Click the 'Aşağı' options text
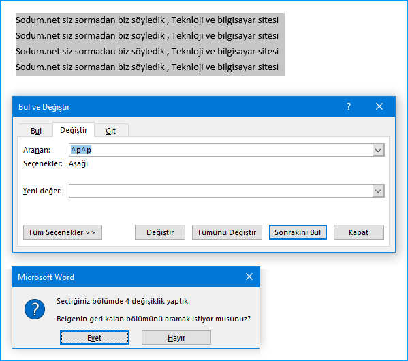The height and width of the screenshot is (361, 408). pyautogui.click(x=78, y=163)
